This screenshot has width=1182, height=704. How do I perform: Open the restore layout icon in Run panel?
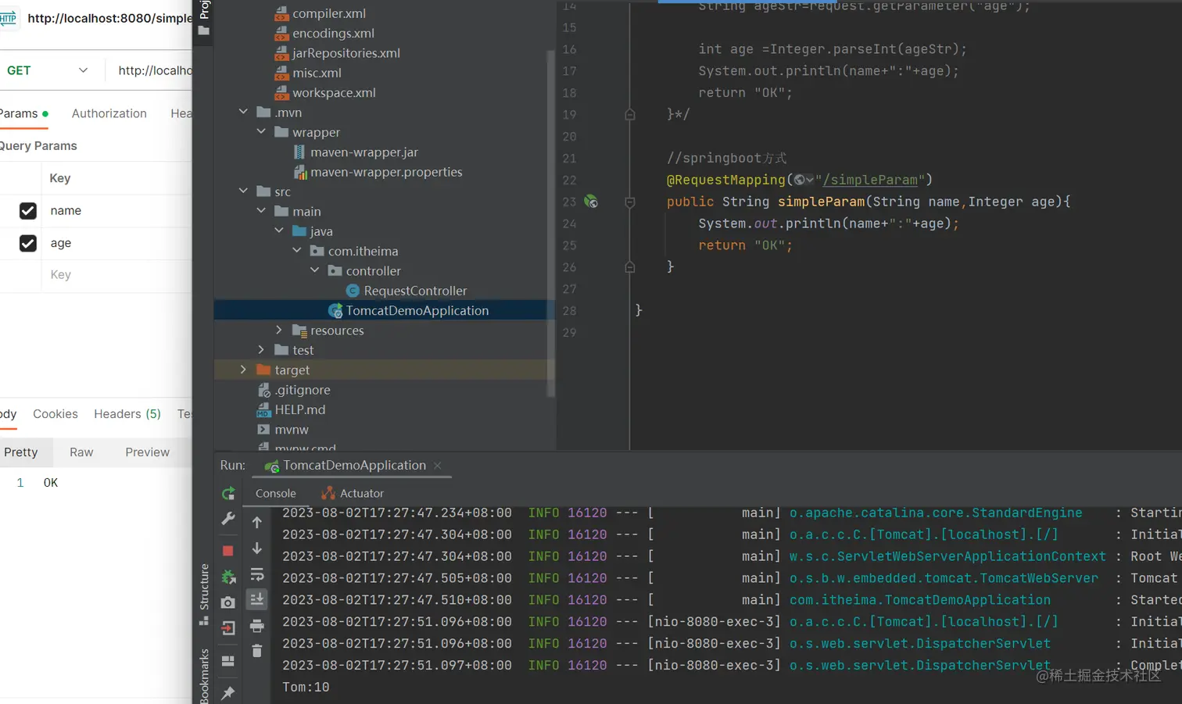(x=228, y=661)
